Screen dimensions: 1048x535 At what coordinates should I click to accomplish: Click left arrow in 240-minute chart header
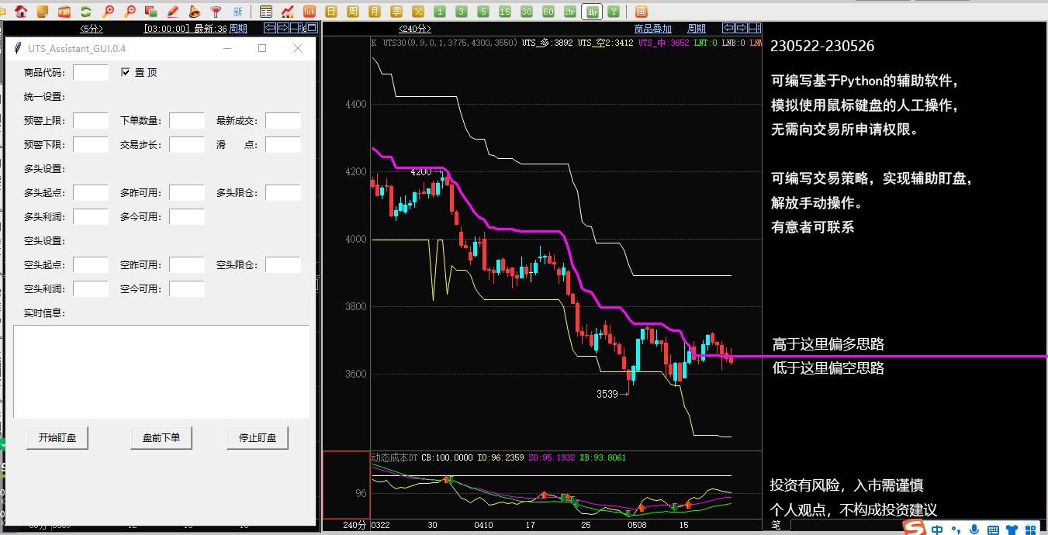pos(728,29)
